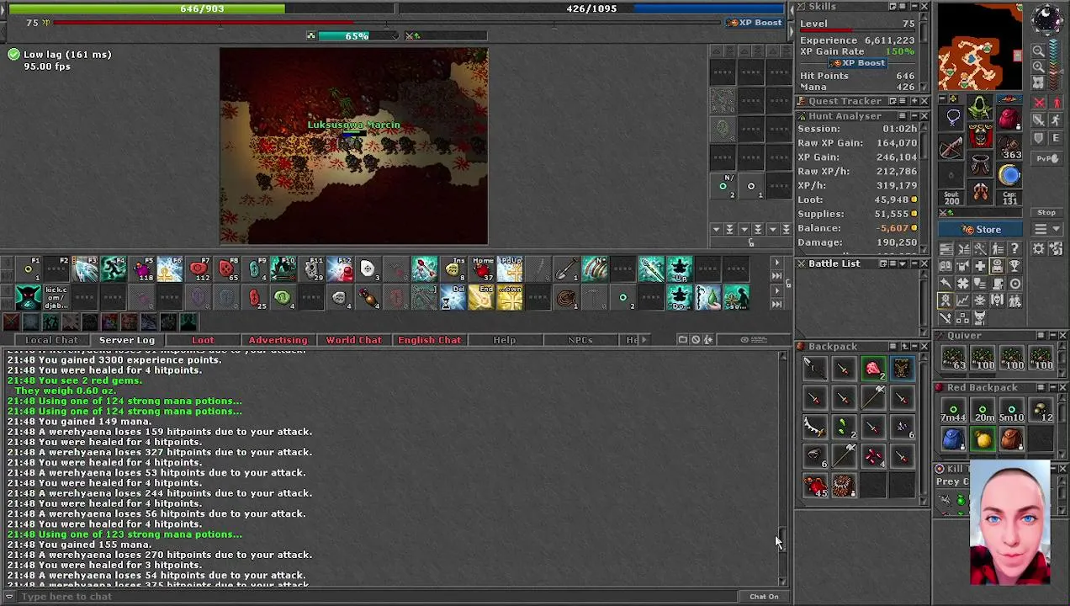This screenshot has width=1070, height=606.
Task: Click the blue ring equipment slot
Action: click(x=1009, y=175)
